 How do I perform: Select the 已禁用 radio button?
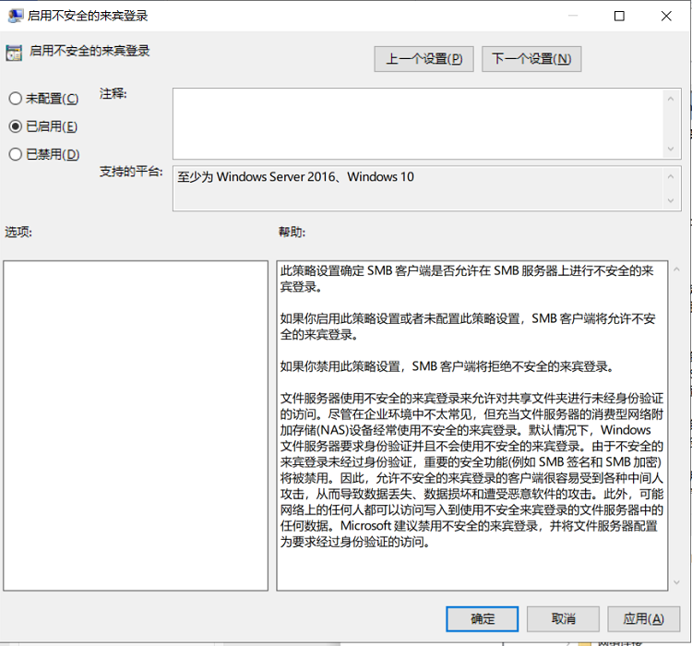[16, 154]
